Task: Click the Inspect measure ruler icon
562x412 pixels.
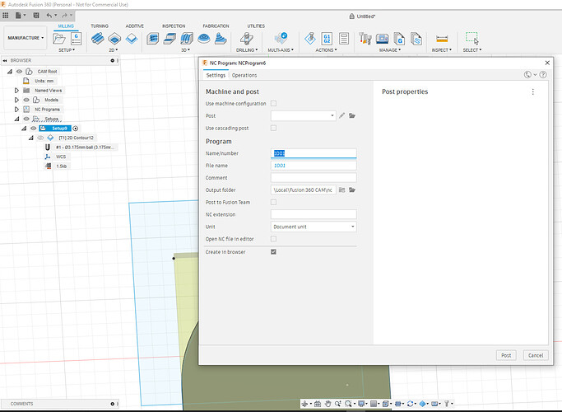Action: [x=442, y=39]
